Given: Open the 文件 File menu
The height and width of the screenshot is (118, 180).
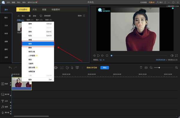Looking at the screenshot, I should pos(8,2).
